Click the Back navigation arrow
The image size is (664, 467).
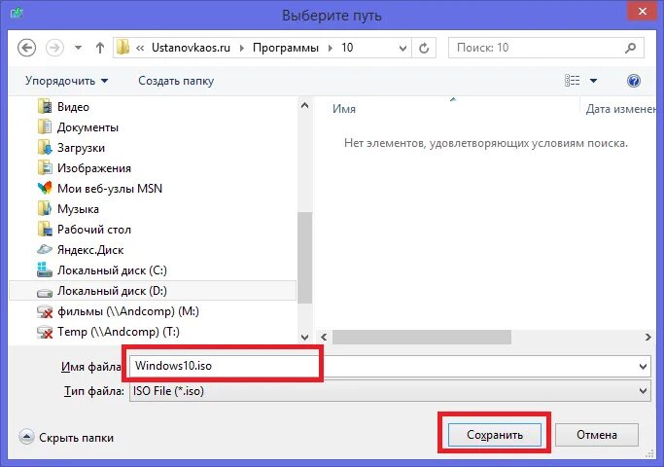(x=26, y=48)
